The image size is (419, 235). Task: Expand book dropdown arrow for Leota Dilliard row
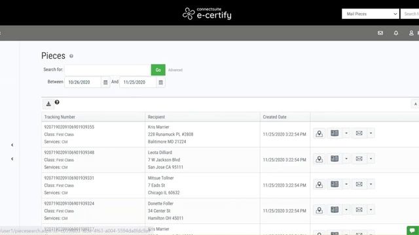click(346, 159)
